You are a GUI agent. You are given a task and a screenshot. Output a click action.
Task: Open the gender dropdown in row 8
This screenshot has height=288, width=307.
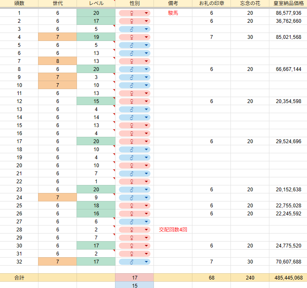click(134, 69)
